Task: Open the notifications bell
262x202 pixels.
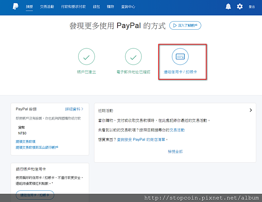Action: (x=228, y=7)
